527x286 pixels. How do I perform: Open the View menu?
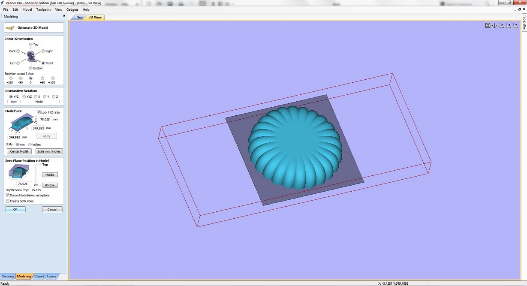point(59,9)
